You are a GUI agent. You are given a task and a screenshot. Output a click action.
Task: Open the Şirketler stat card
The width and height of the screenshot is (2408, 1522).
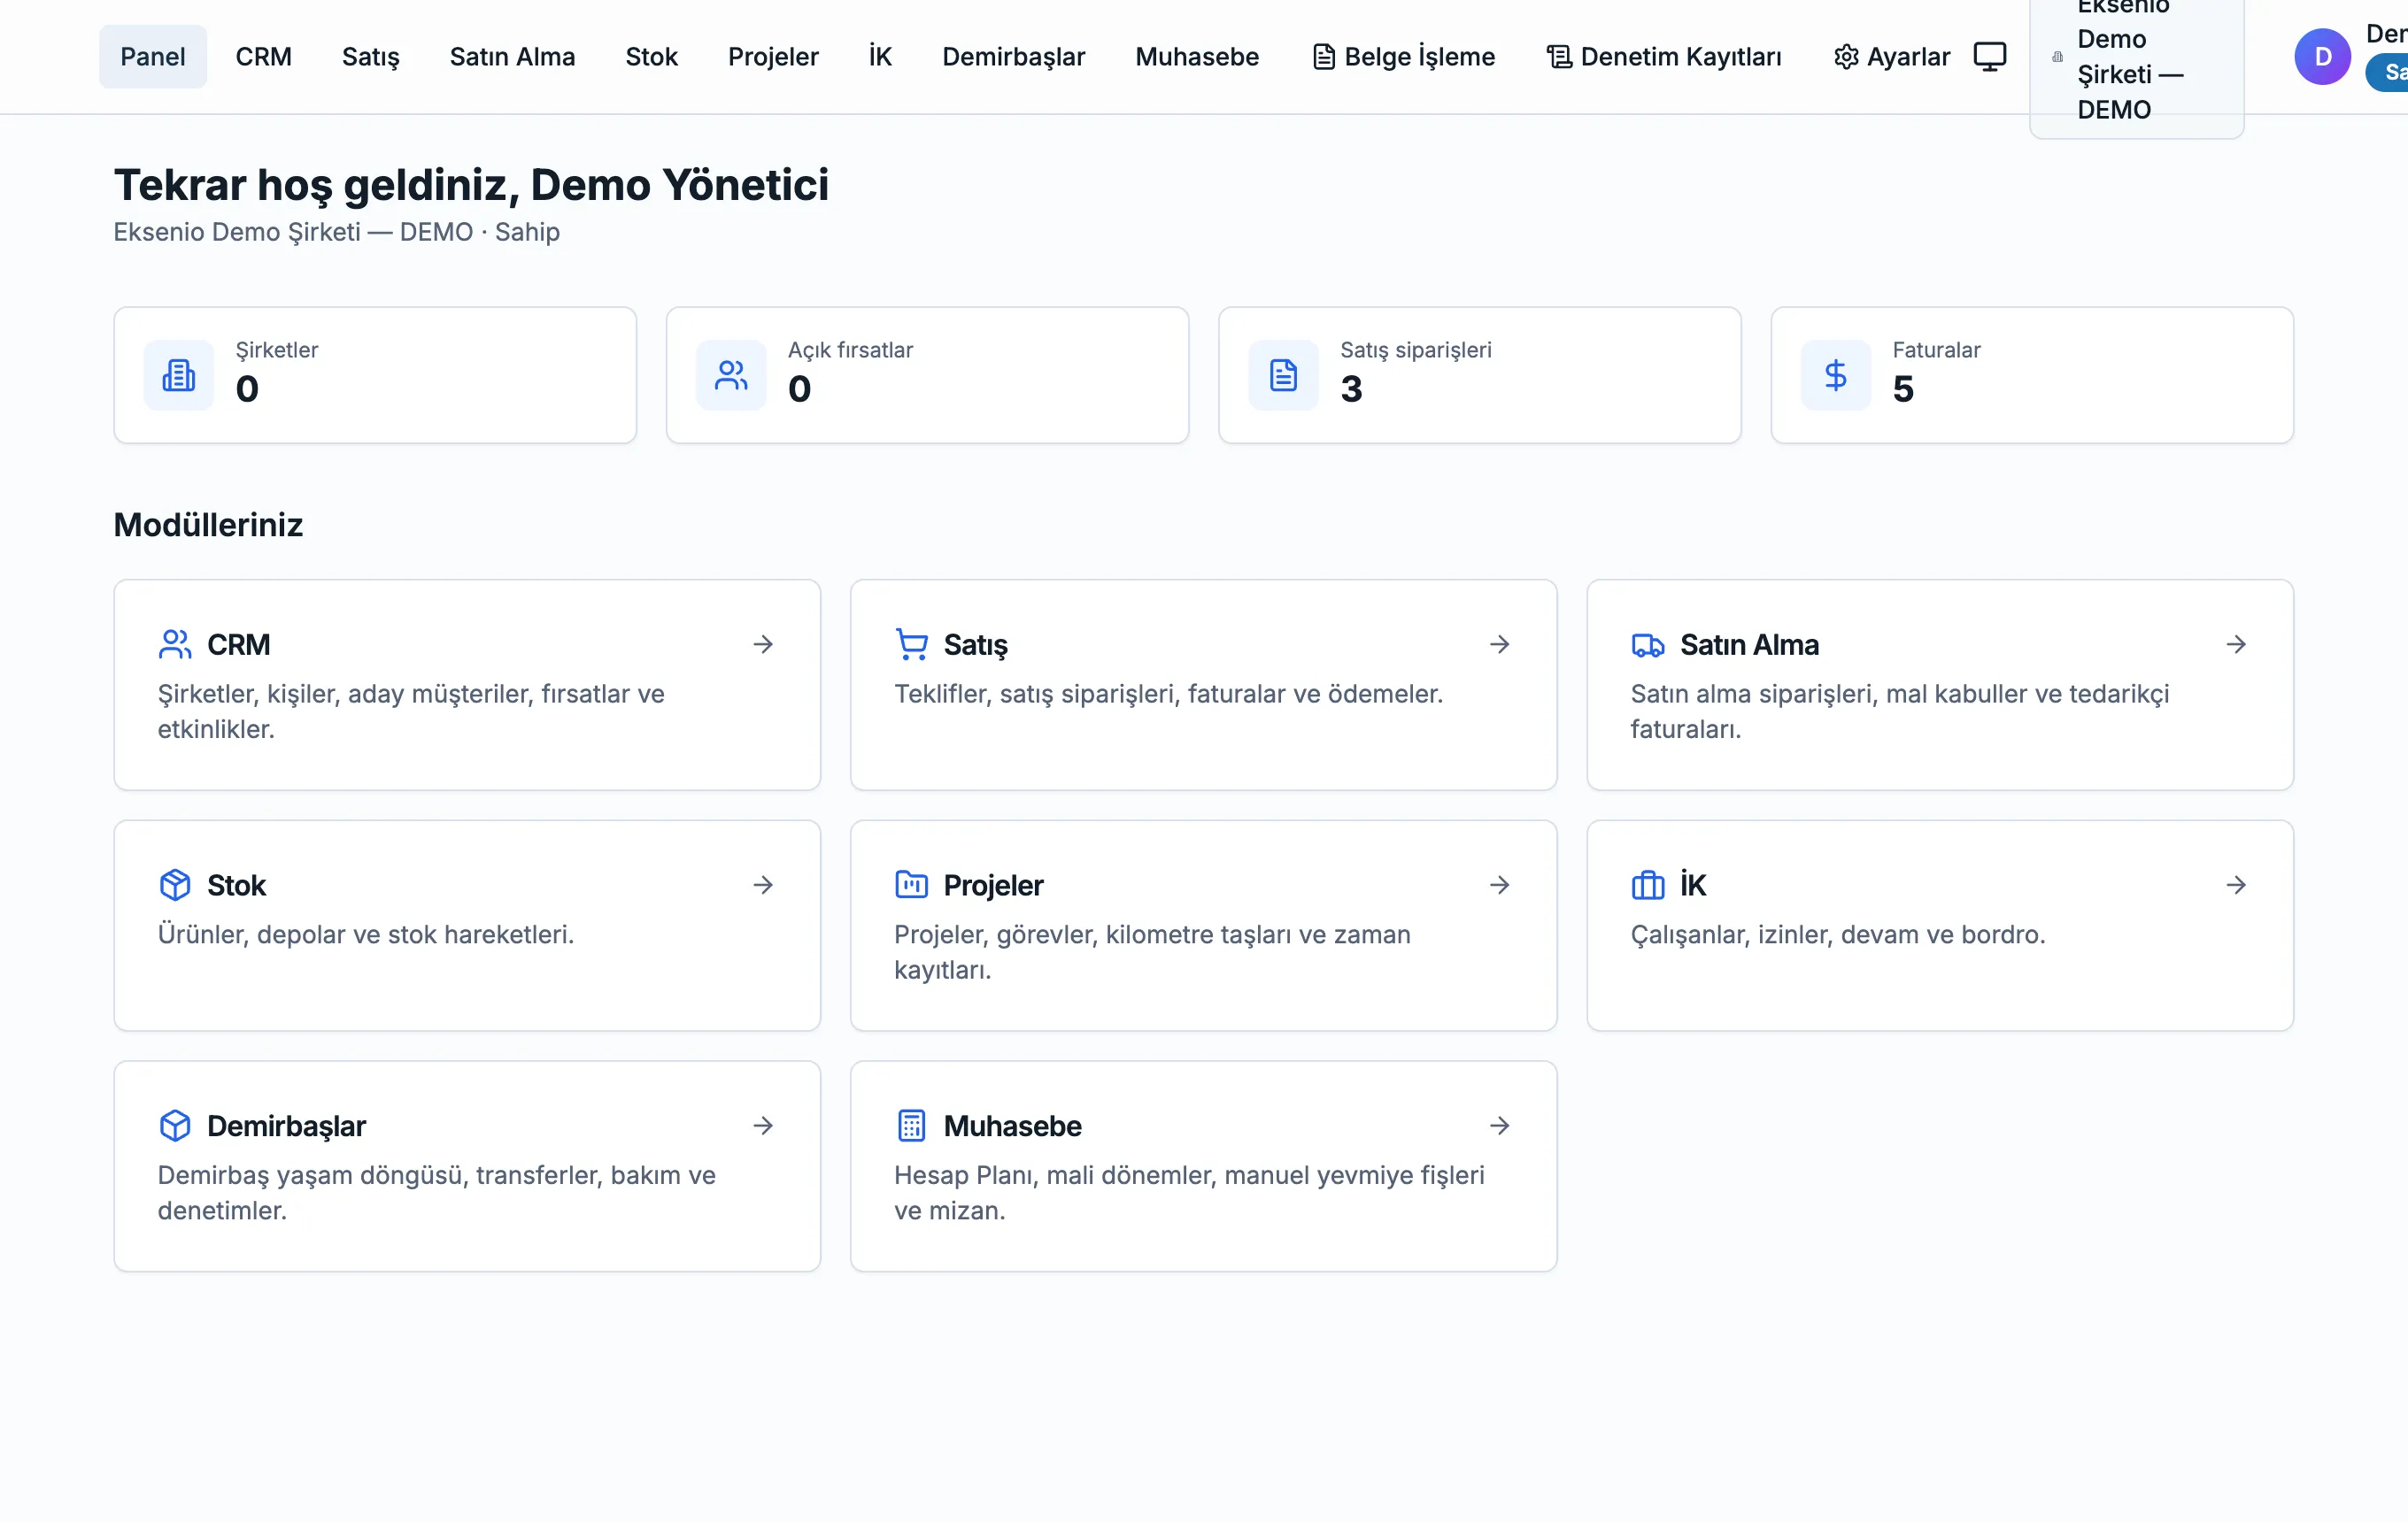pyautogui.click(x=375, y=375)
